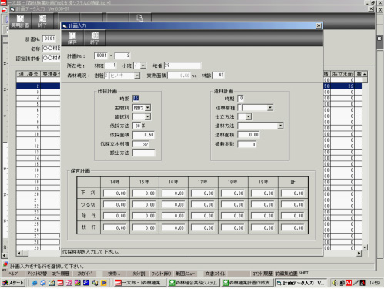This screenshot has width=385, height=289.
Task: Click the speaker volume tray icon
Action: [x=334, y=283]
